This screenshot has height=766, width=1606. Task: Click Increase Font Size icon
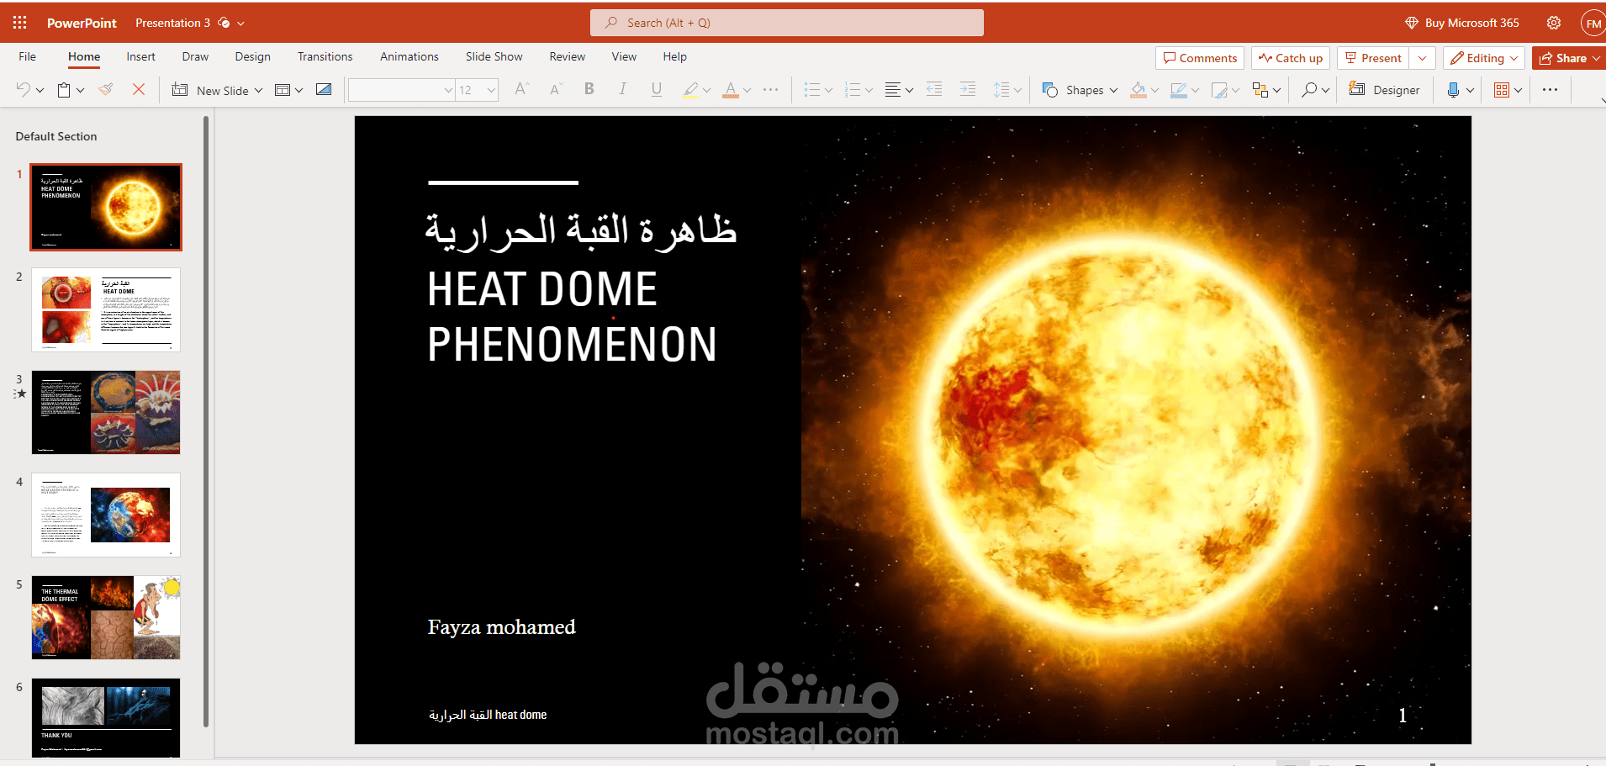(522, 89)
